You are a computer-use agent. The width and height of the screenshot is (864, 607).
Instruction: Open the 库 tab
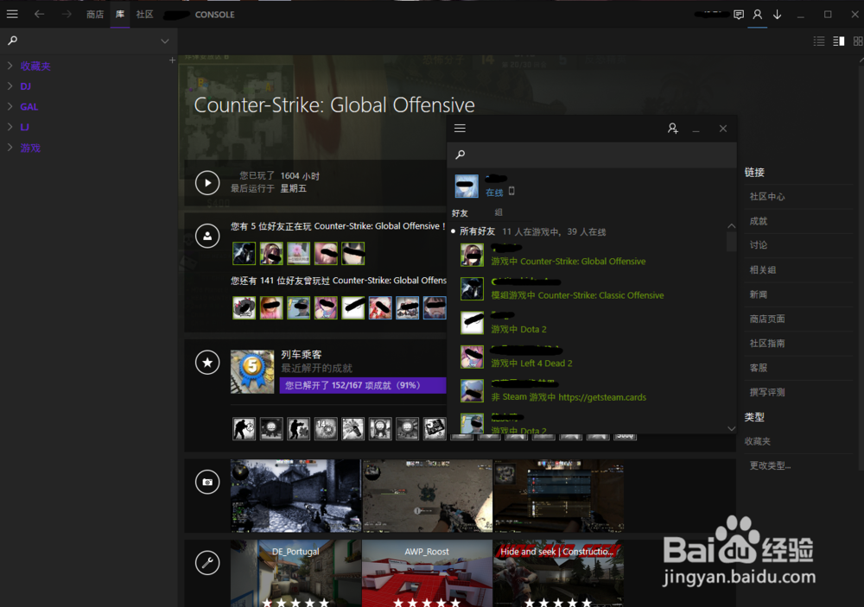pyautogui.click(x=120, y=15)
